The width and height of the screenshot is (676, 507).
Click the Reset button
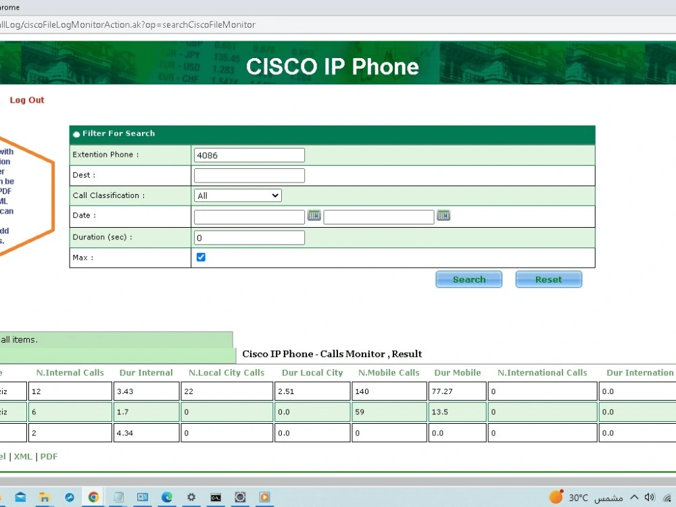pyautogui.click(x=548, y=279)
